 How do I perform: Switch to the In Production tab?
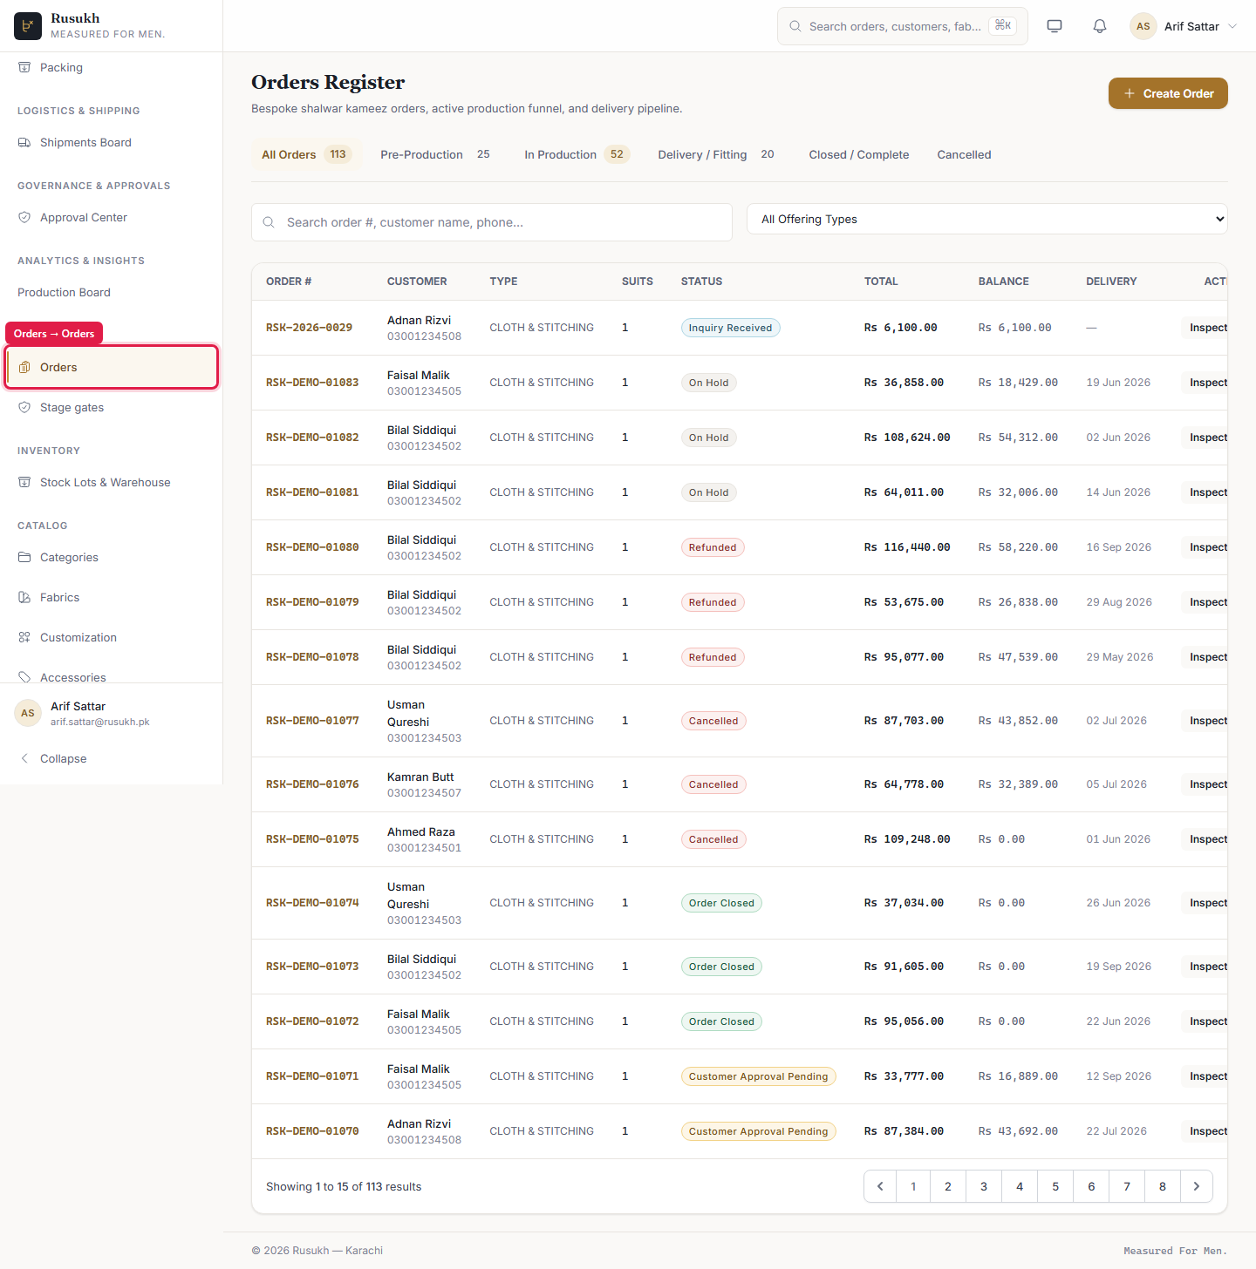[576, 154]
